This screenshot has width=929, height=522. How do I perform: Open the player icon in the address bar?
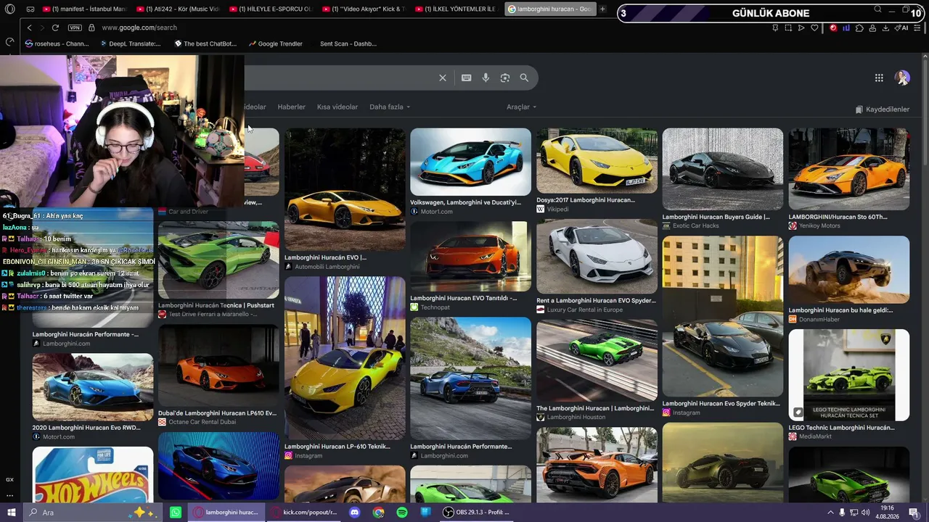pyautogui.click(x=801, y=28)
